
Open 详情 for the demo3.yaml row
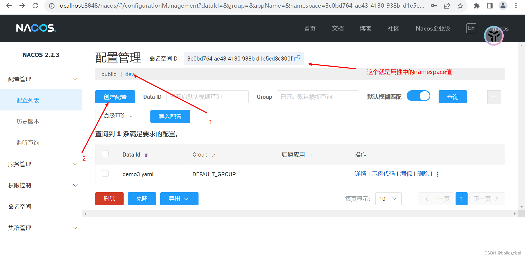tap(361, 174)
